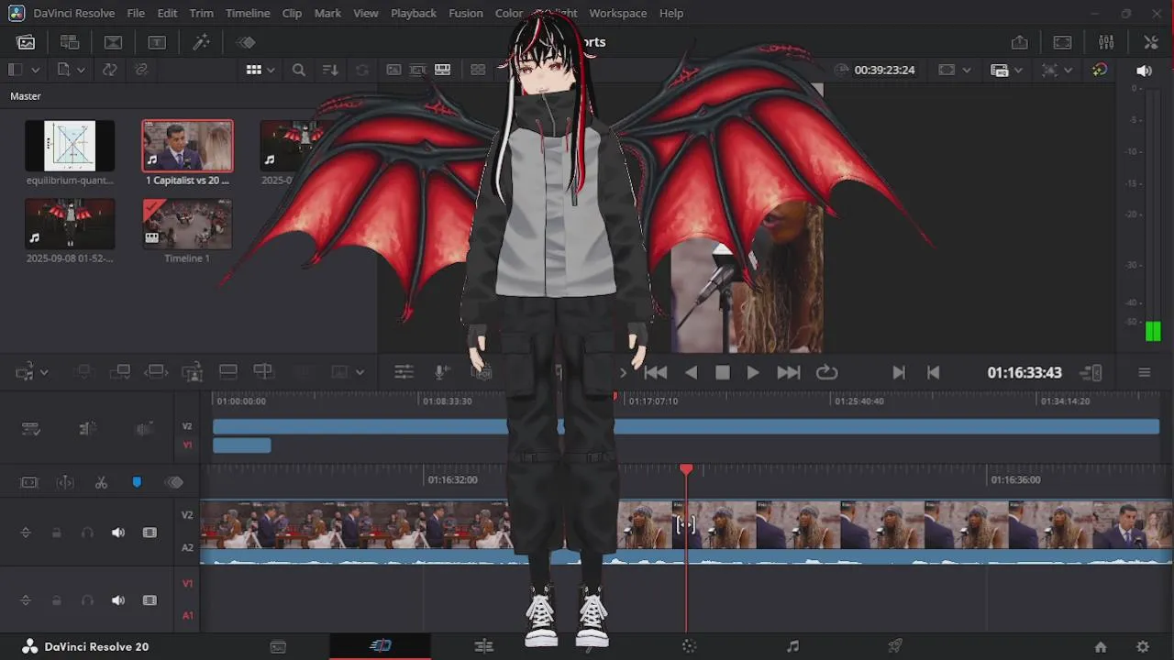Select the '1 Capitalist vs 20' clip thumbnail
The height and width of the screenshot is (660, 1174).
click(x=187, y=146)
